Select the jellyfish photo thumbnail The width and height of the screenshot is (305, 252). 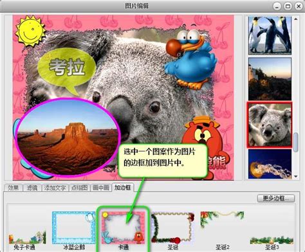click(270, 164)
